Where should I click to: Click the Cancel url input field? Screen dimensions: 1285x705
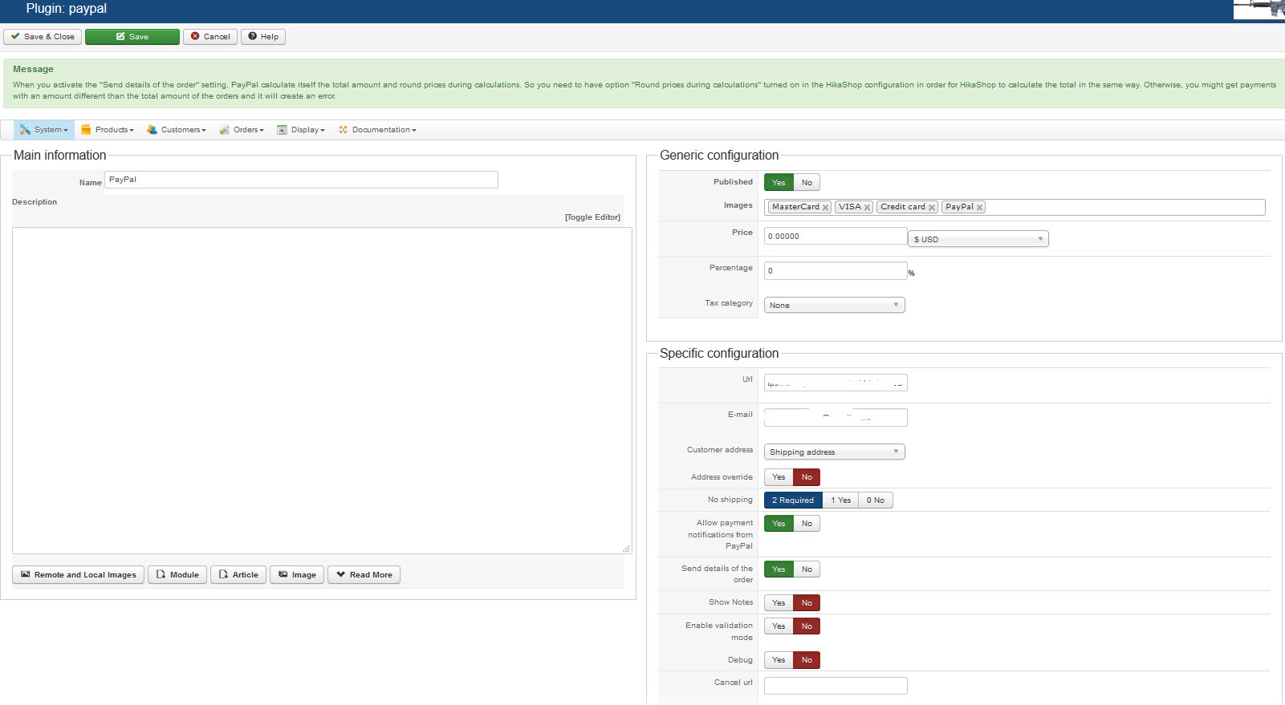[836, 686]
